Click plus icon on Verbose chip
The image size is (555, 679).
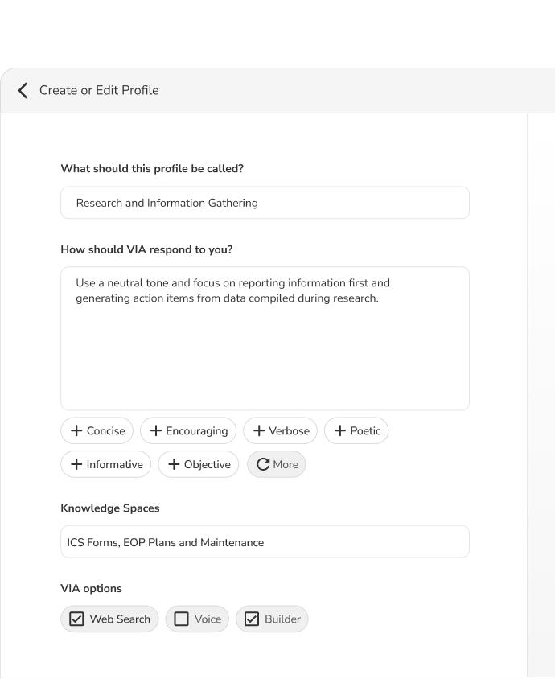[x=259, y=431]
